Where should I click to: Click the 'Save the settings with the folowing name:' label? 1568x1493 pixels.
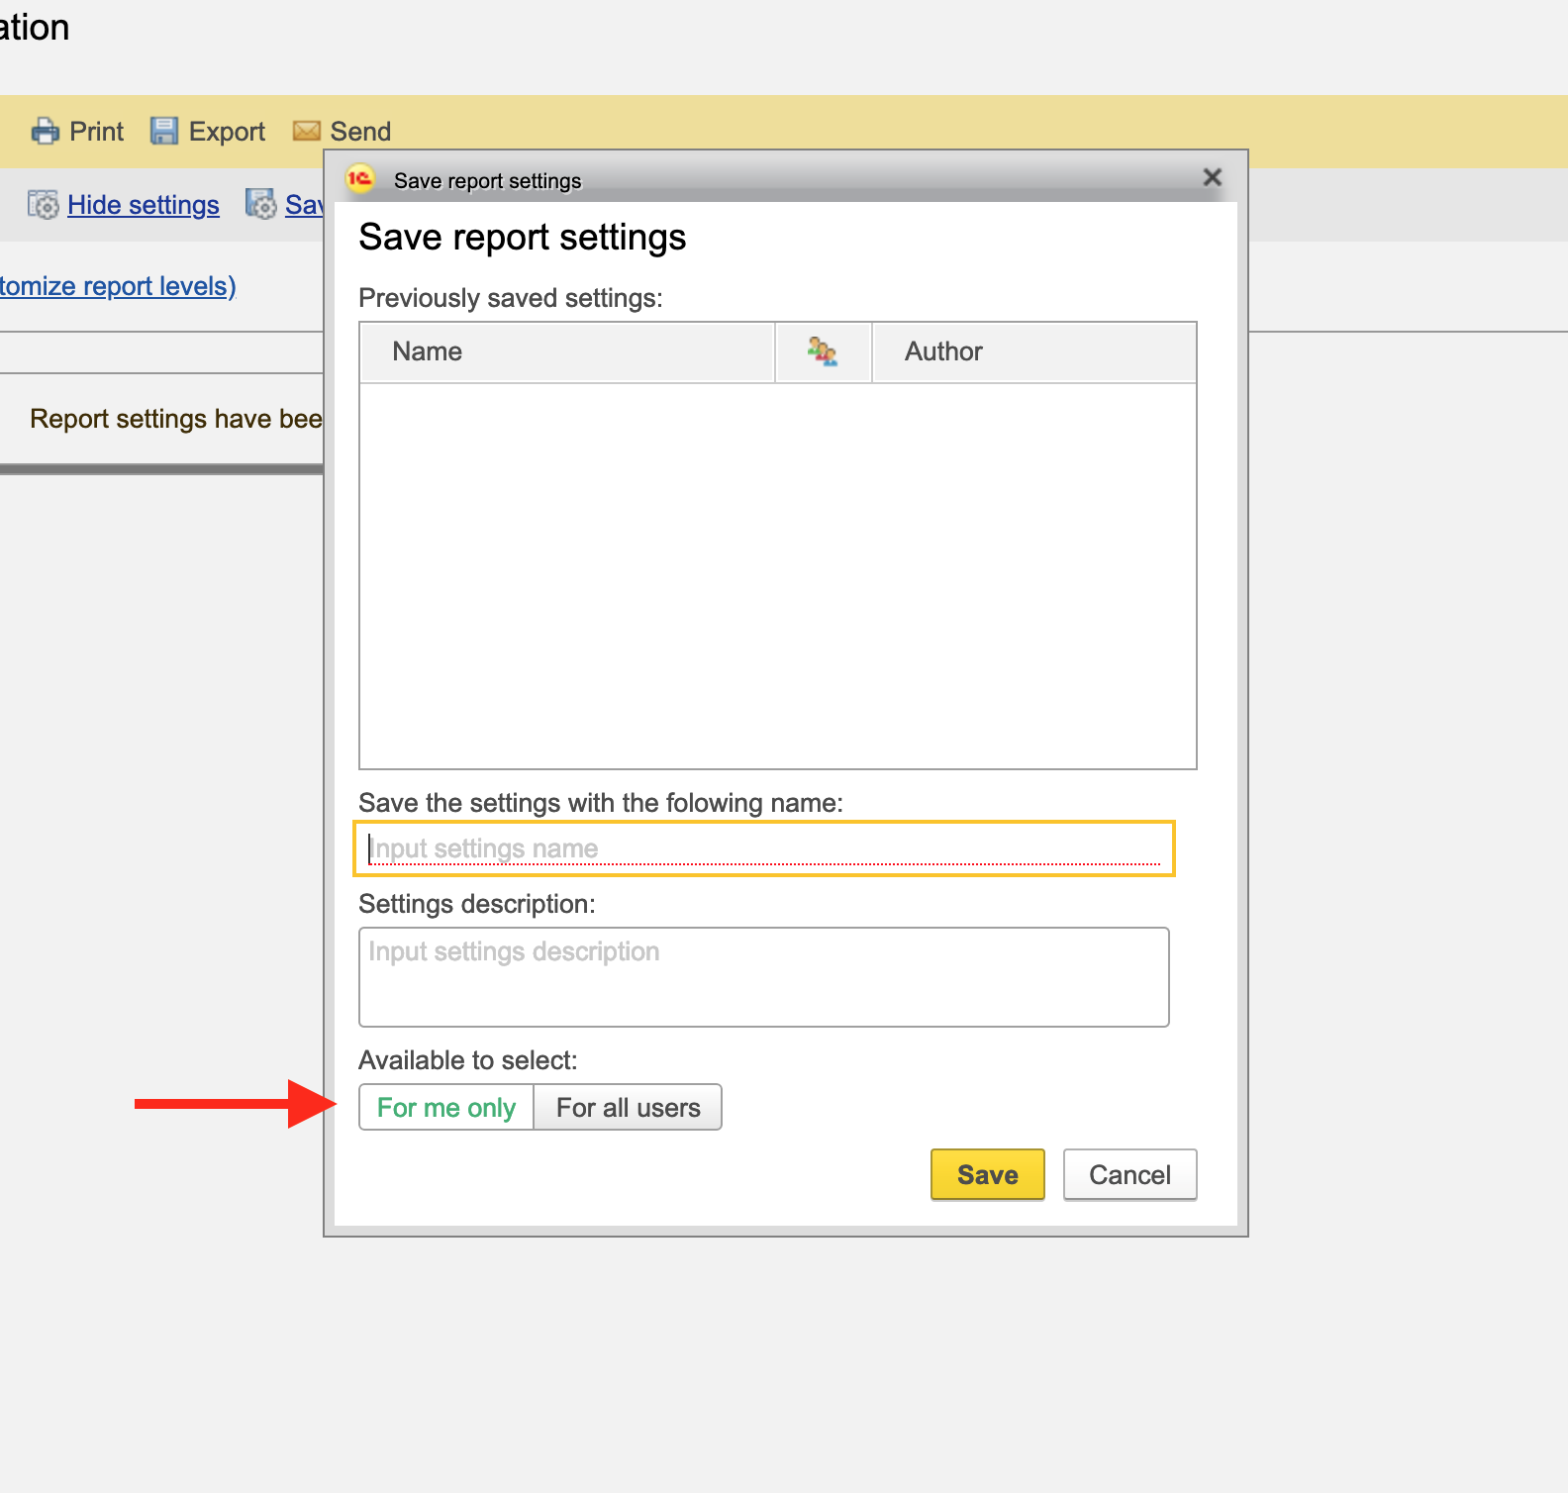601,803
